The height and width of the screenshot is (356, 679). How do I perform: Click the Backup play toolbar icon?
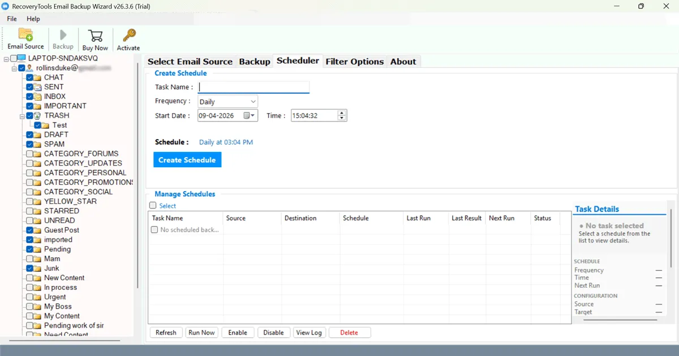63,35
